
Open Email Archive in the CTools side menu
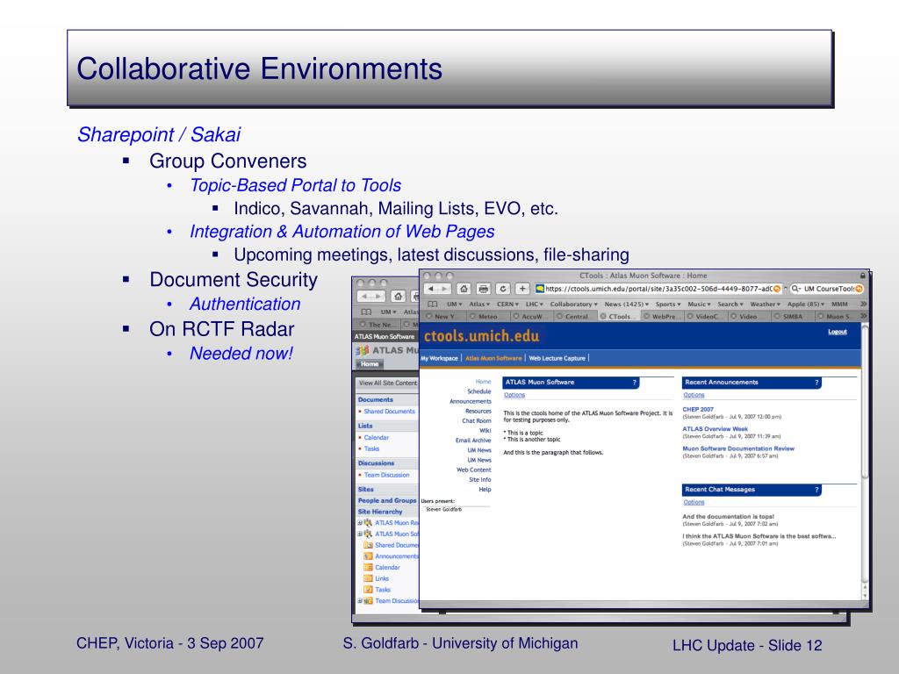[473, 441]
